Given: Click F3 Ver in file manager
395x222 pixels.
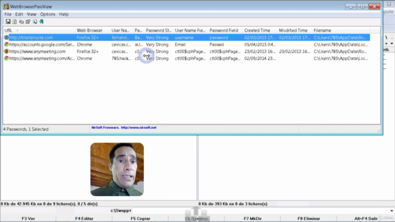Looking at the screenshot, I should (x=28, y=218).
